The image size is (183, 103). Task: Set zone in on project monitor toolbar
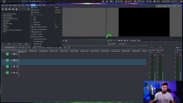(114, 41)
